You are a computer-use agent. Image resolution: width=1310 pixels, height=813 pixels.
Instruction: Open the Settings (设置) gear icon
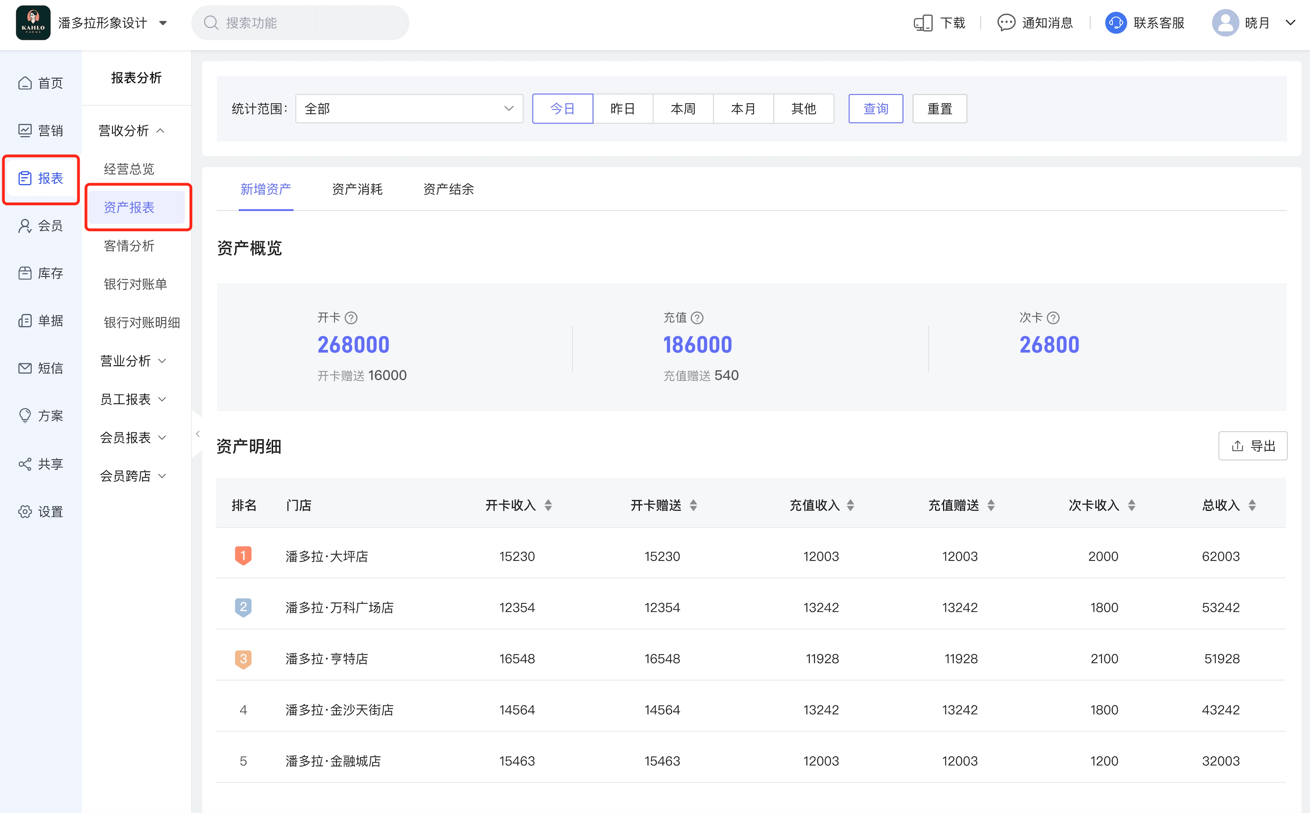pyautogui.click(x=25, y=511)
